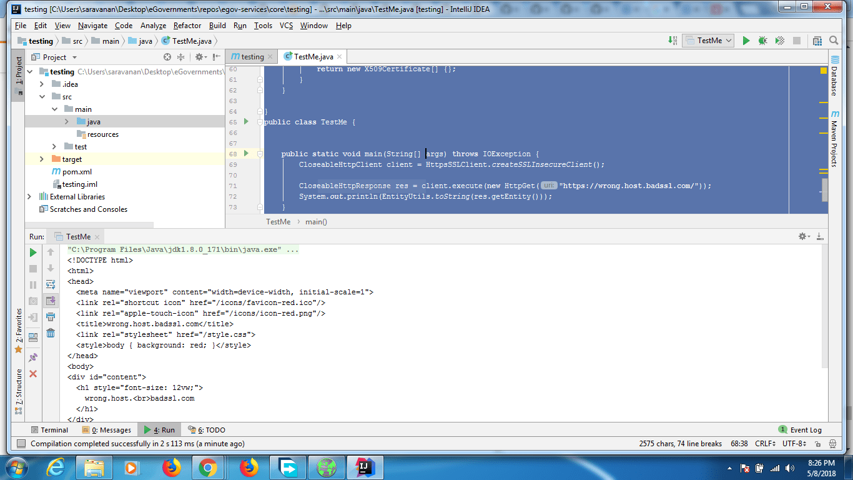The height and width of the screenshot is (480, 853).
Task: Launch Chrome from Windows taskbar
Action: click(x=208, y=467)
